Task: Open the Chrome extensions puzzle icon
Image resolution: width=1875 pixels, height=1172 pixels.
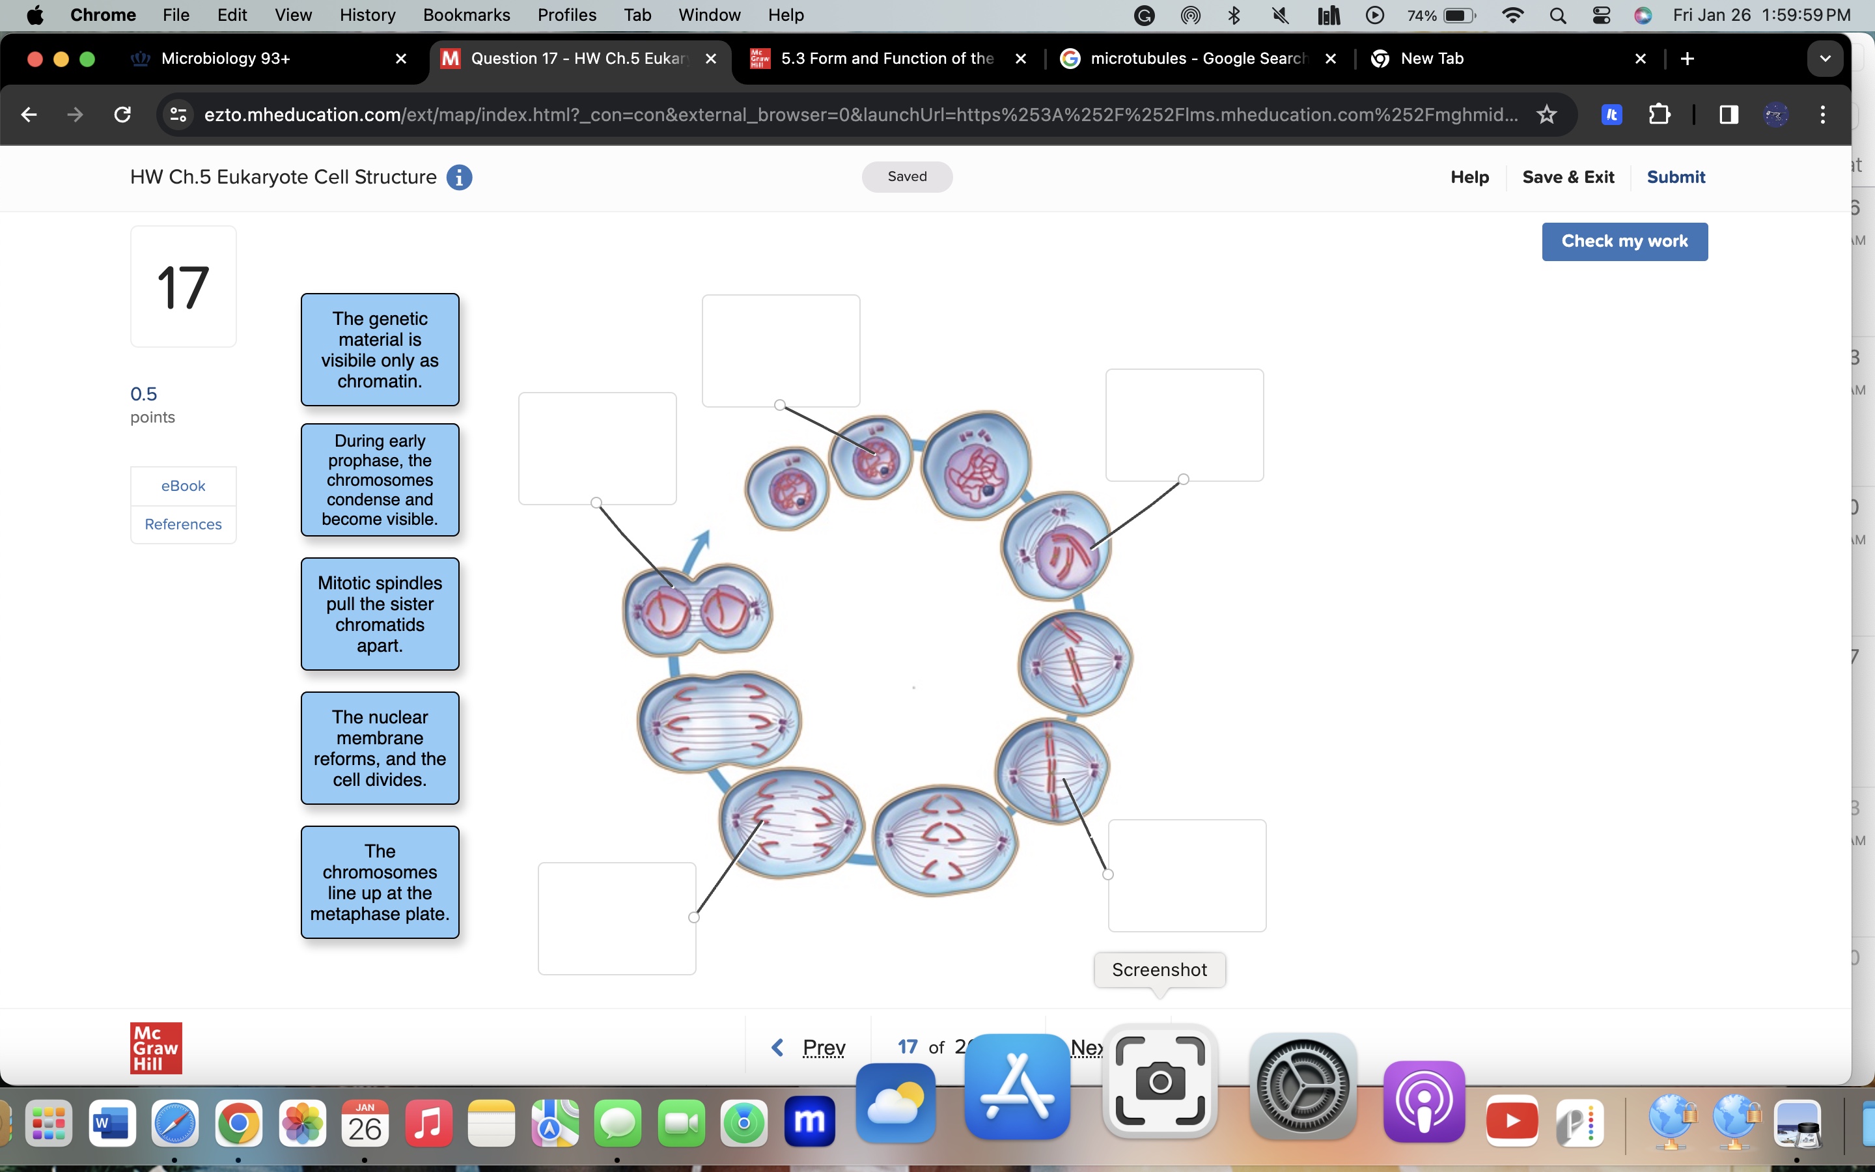Action: (x=1659, y=115)
